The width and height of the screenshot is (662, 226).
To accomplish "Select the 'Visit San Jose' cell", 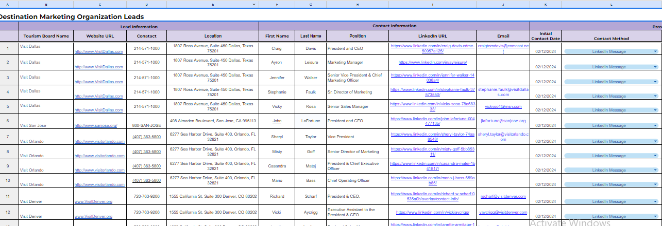I will point(46,121).
